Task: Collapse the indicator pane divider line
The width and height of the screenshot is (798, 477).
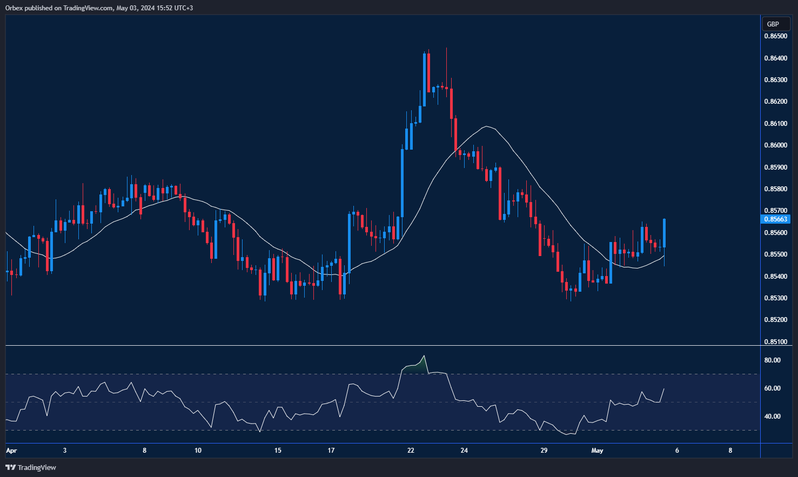Action: (x=378, y=344)
